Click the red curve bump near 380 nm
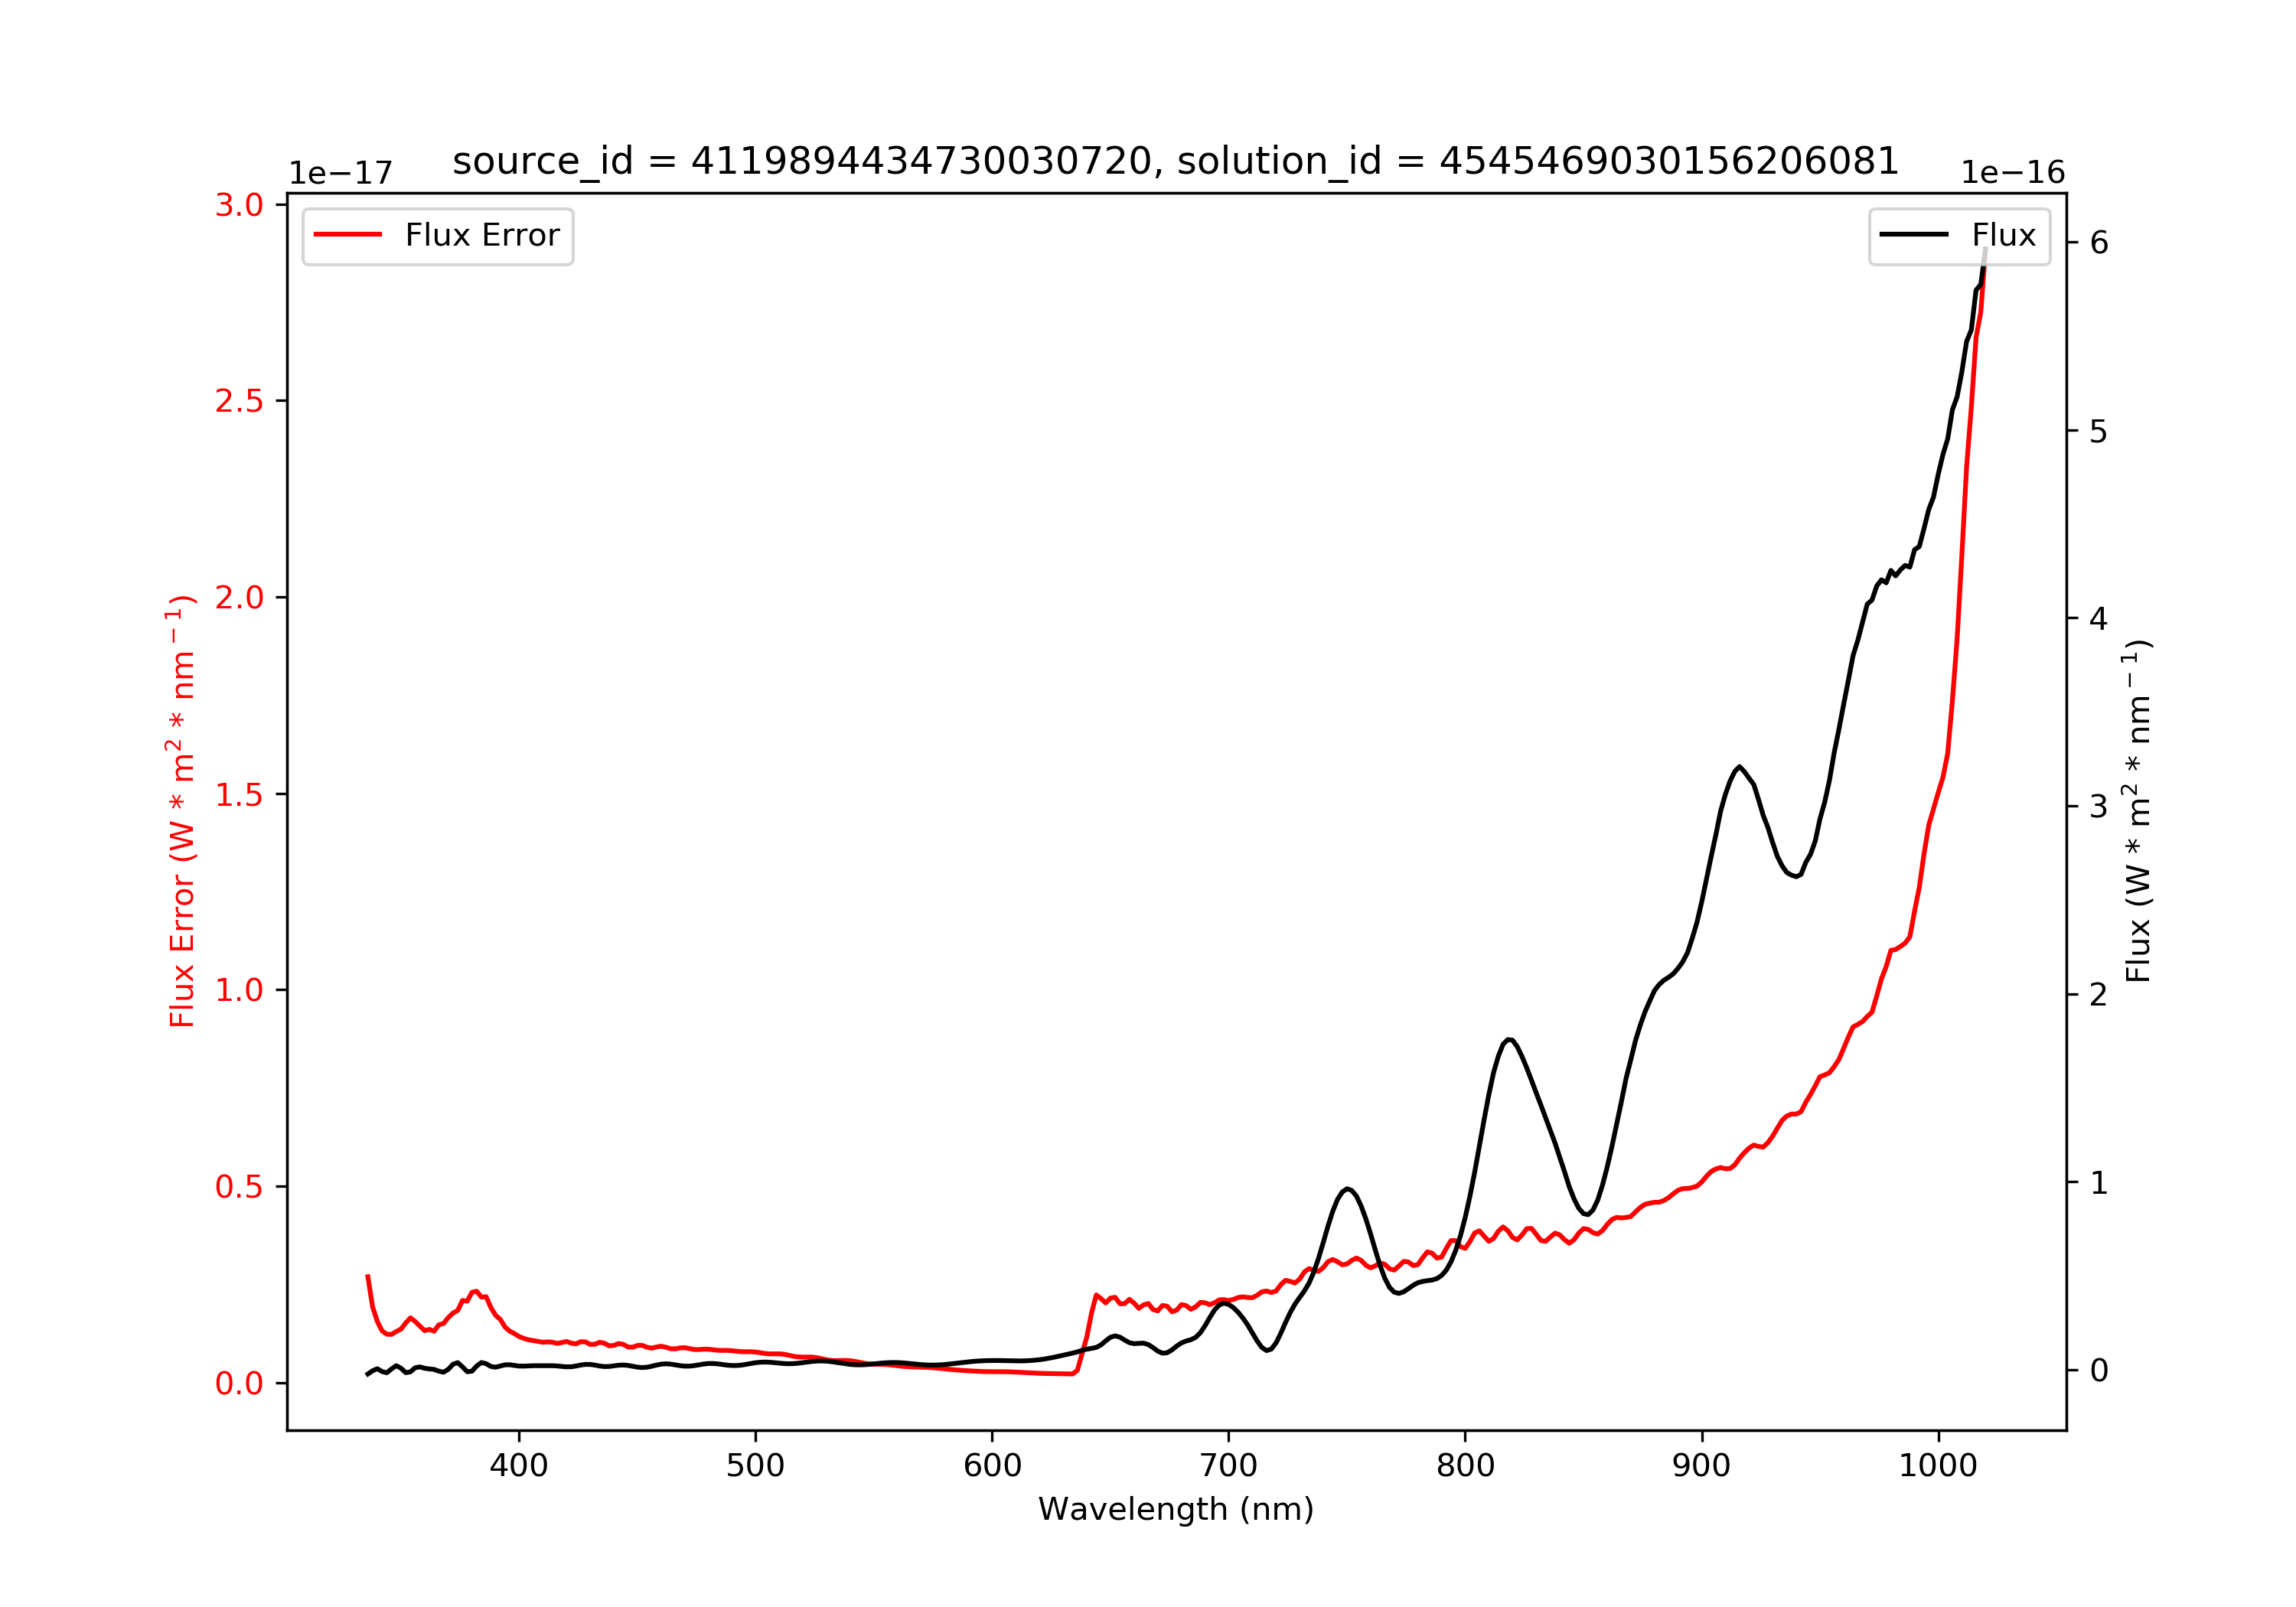This screenshot has width=2296, height=1607. click(x=476, y=1293)
